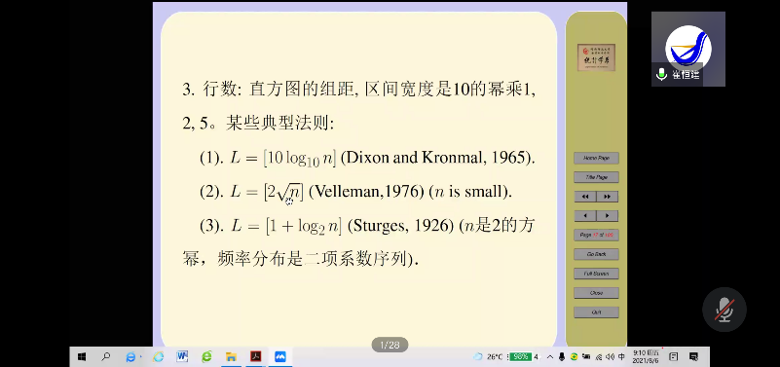Open the Adobe Acrobat taskbar icon
The image size is (780, 367).
256,356
